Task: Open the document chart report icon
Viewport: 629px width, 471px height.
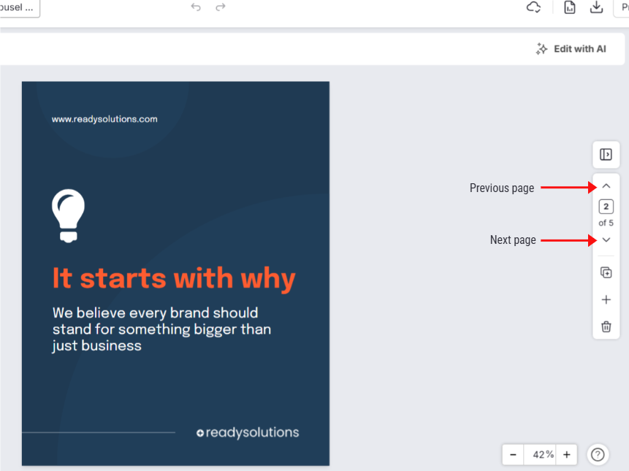Action: [x=570, y=7]
